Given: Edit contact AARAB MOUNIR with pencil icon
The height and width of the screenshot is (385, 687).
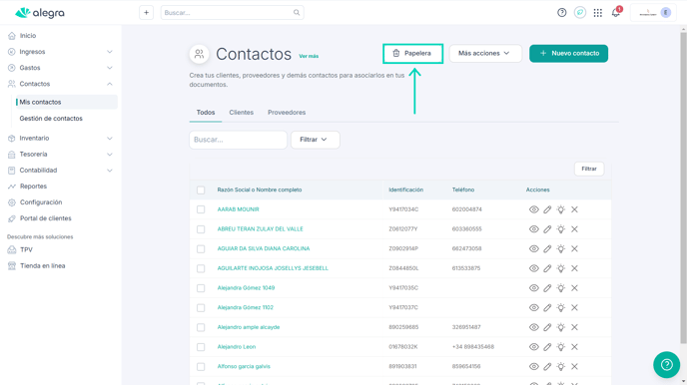Looking at the screenshot, I should [x=547, y=209].
